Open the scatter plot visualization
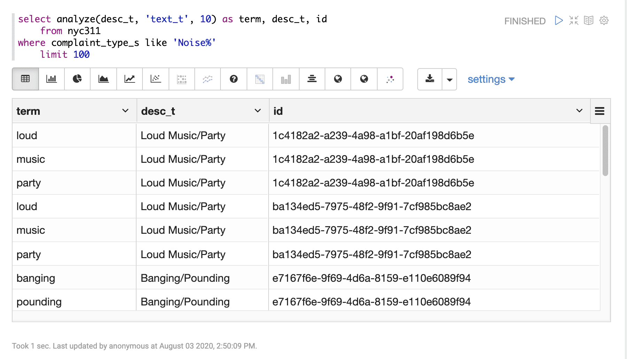Image resolution: width=627 pixels, height=359 pixels. (155, 79)
